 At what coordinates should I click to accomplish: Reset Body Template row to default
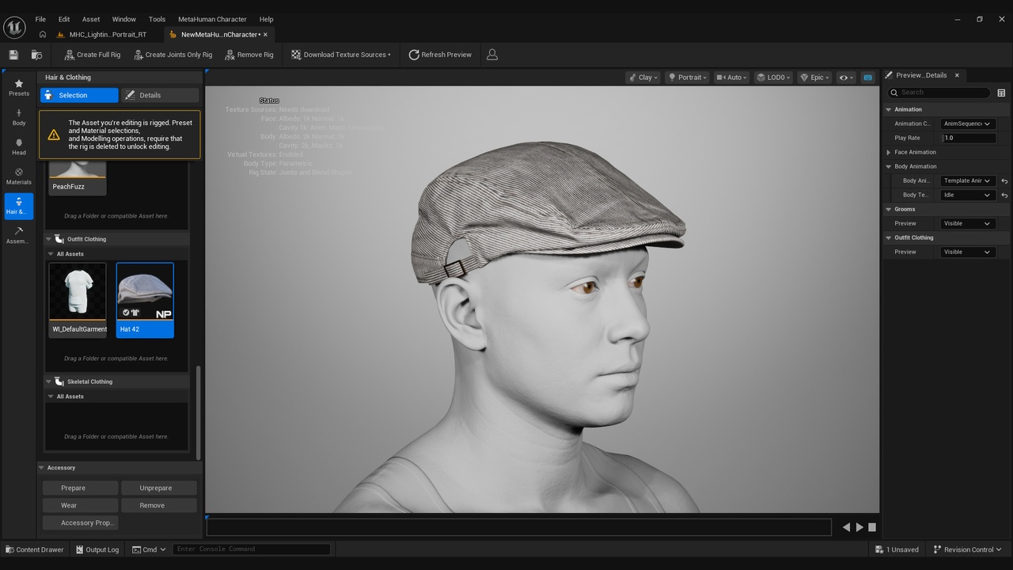[x=1004, y=195]
